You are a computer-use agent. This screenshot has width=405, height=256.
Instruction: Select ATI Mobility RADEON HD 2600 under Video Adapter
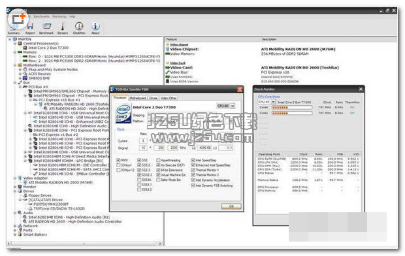pyautogui.click(x=61, y=182)
